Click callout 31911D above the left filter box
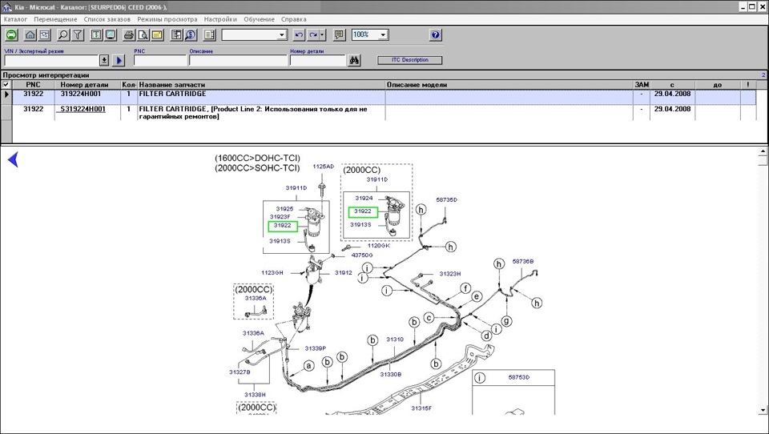The width and height of the screenshot is (769, 434). click(296, 188)
